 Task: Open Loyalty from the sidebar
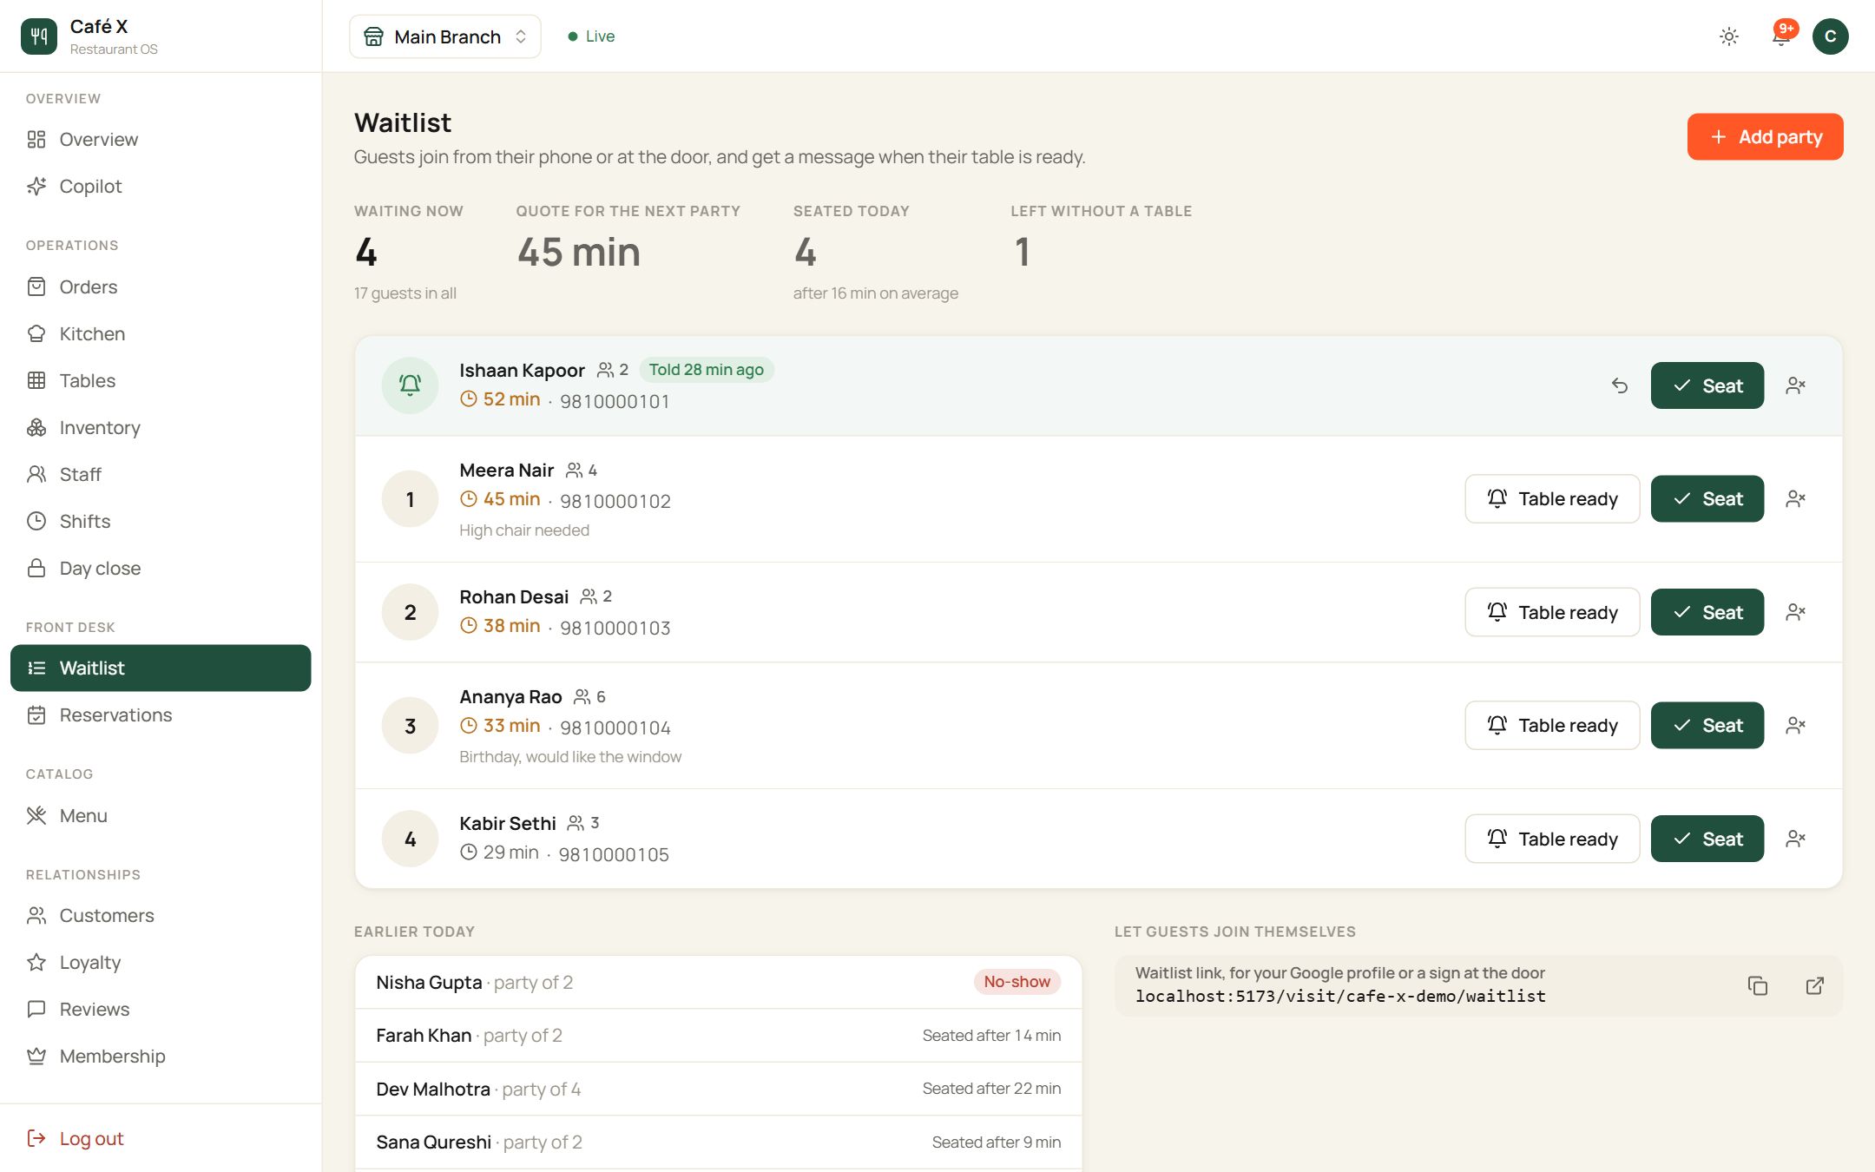161,962
